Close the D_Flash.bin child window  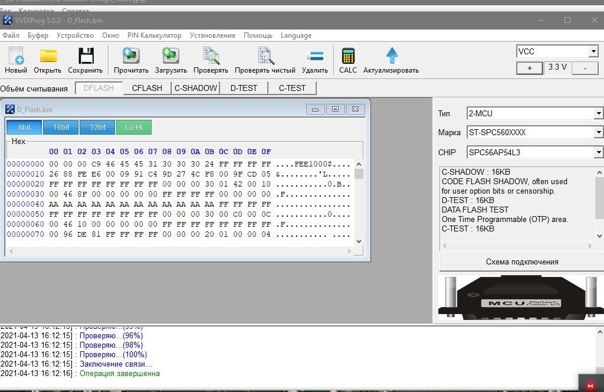pyautogui.click(x=355, y=109)
